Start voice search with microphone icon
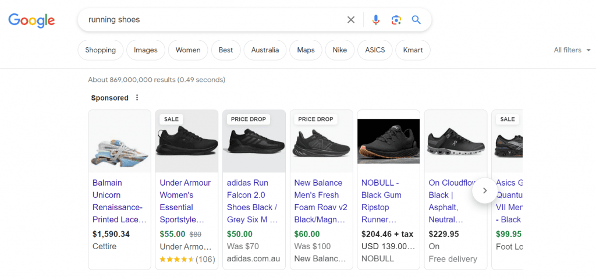 (x=375, y=20)
